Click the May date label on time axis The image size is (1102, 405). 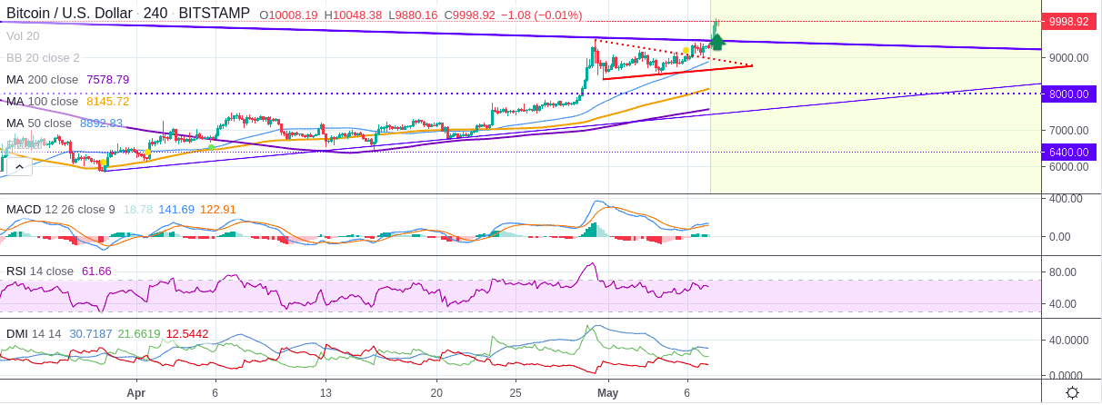pyautogui.click(x=607, y=393)
